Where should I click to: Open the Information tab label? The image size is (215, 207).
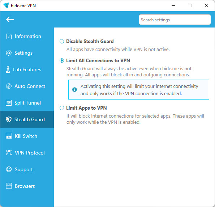[28, 37]
